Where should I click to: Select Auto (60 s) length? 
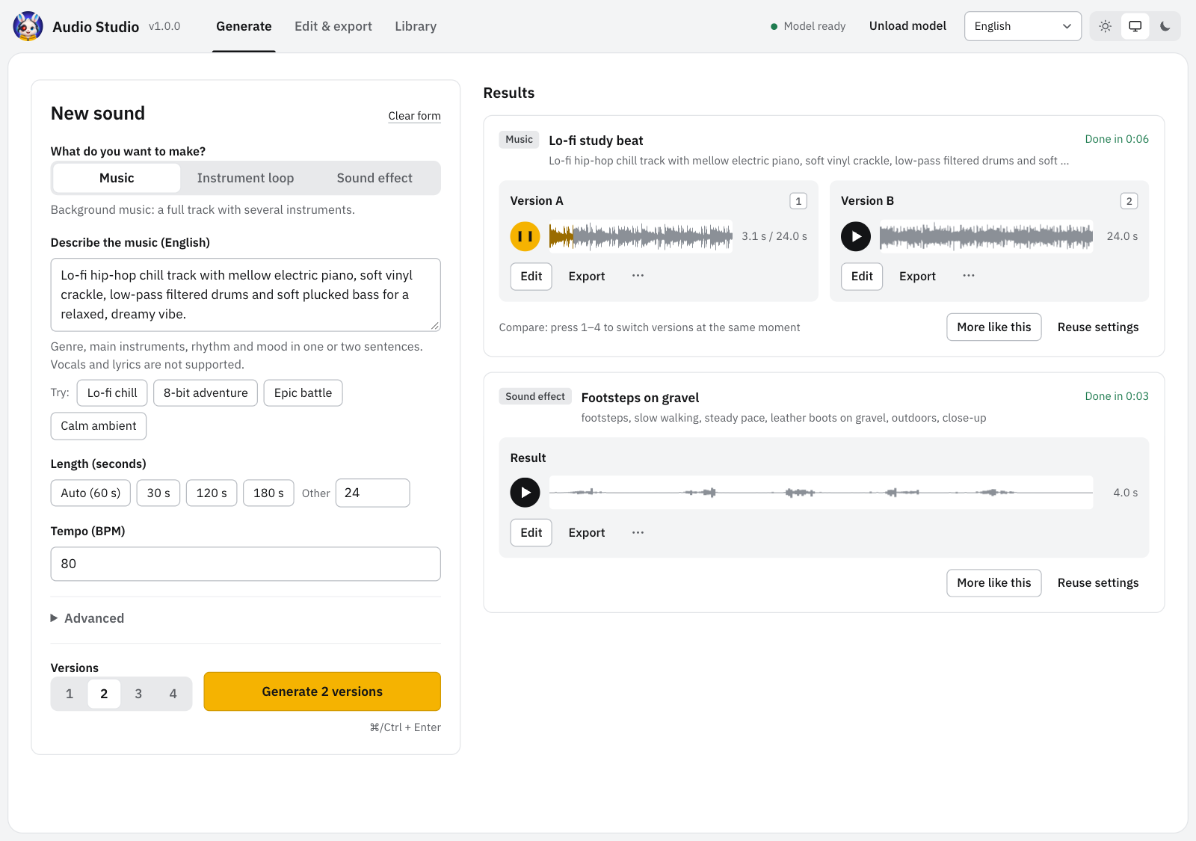(90, 493)
